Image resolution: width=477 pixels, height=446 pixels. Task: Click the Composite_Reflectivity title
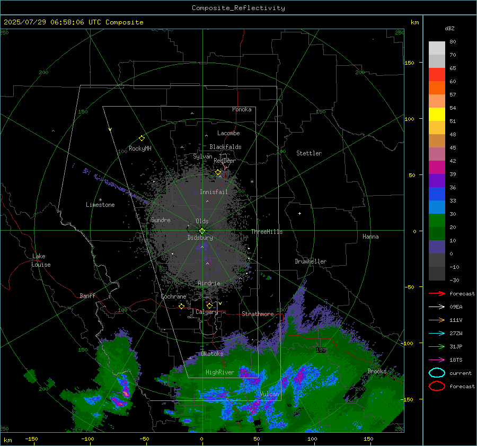point(238,8)
